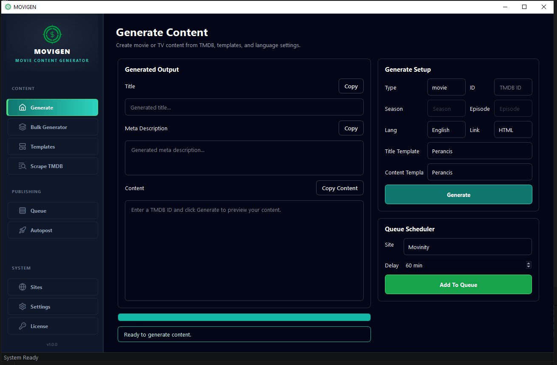Increase delay with the spinner up arrow
This screenshot has height=365, width=557.
pos(529,264)
